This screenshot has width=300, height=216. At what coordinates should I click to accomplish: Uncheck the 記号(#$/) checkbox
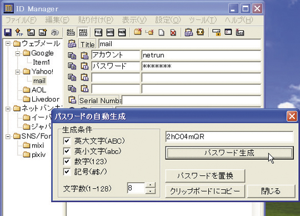(67, 171)
